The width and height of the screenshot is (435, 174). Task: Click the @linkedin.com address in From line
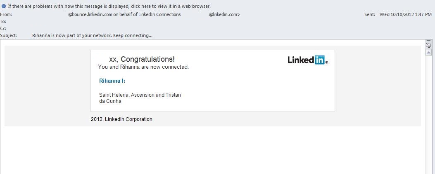pos(224,14)
